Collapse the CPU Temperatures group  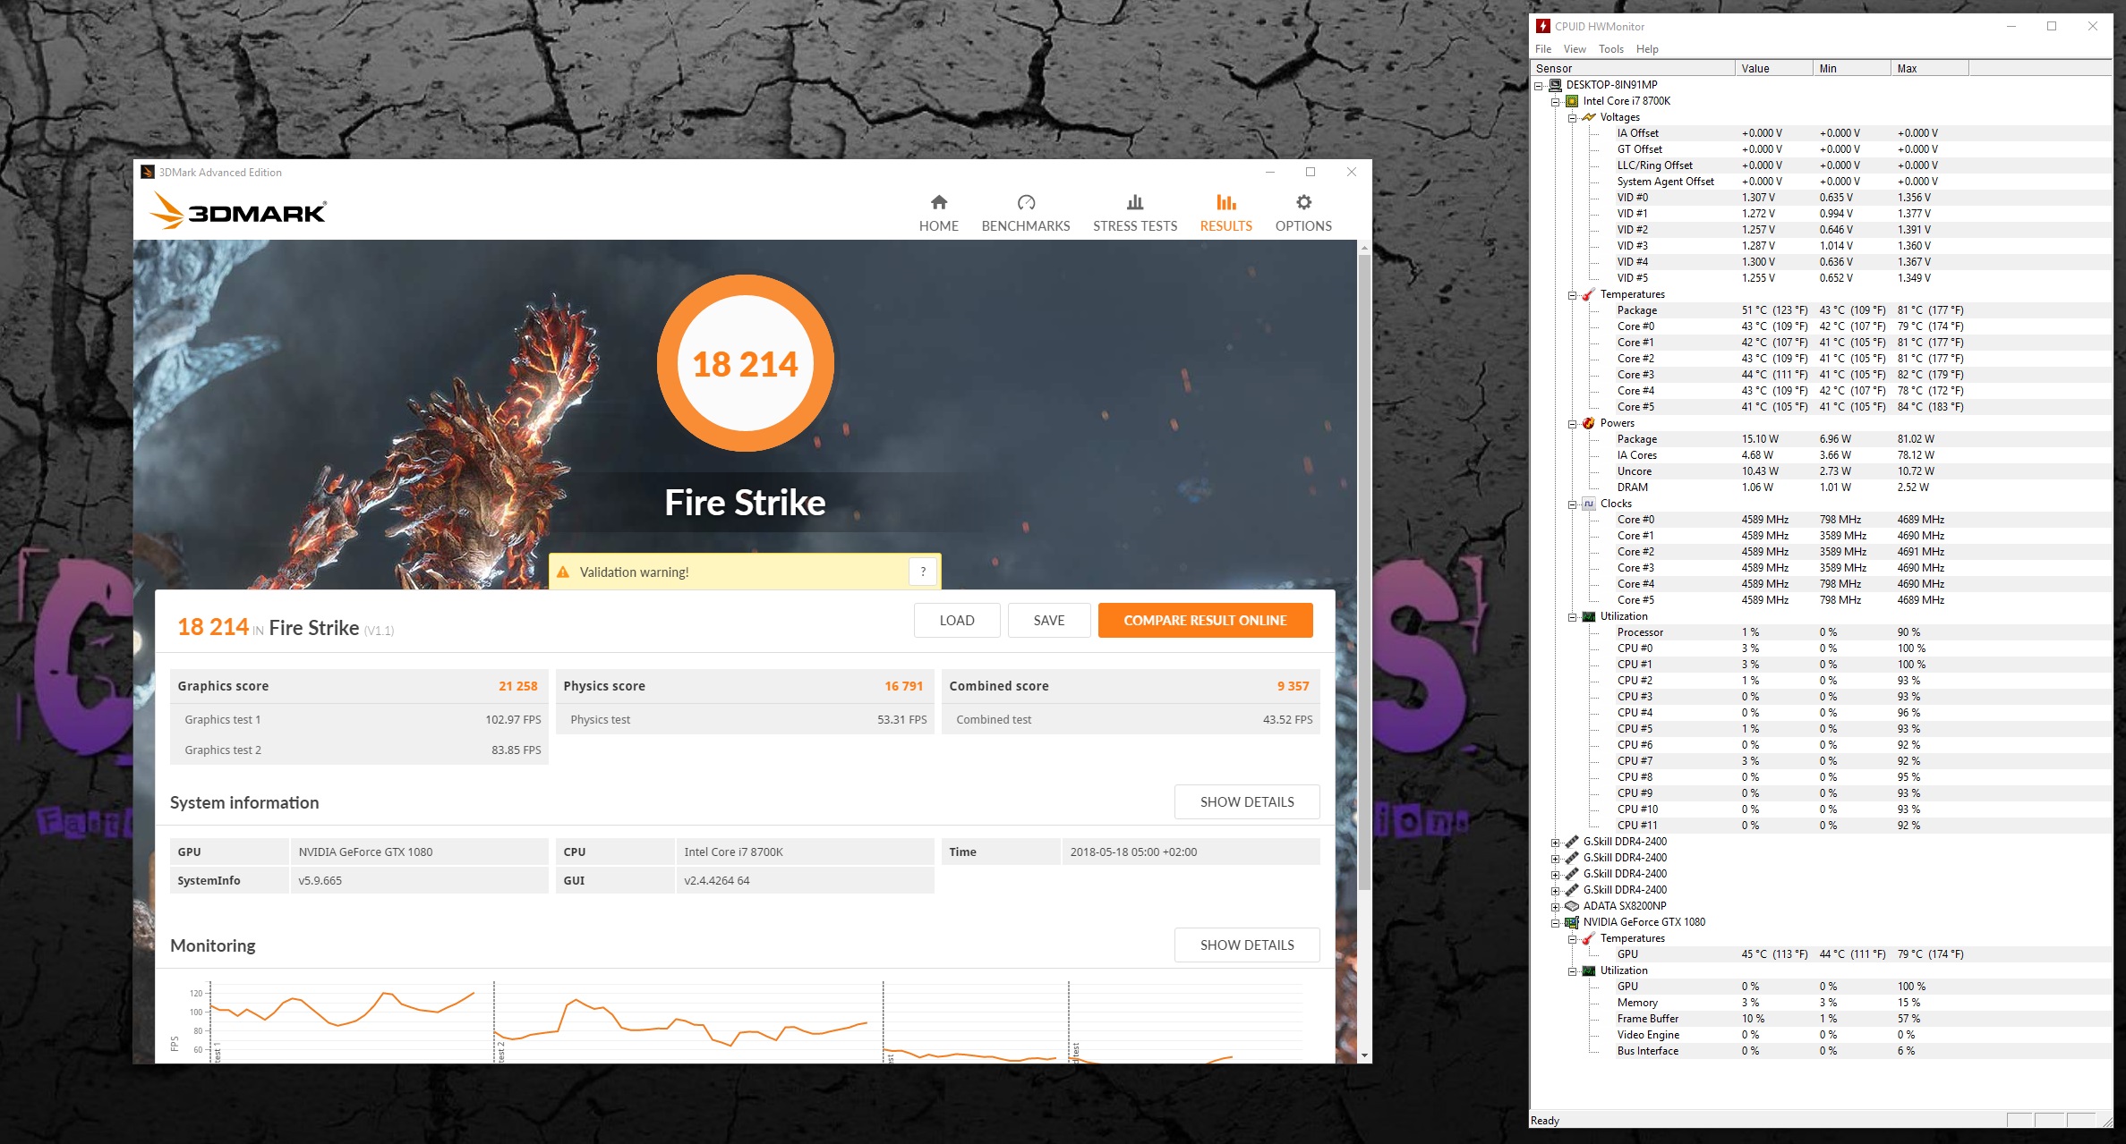(x=1573, y=295)
